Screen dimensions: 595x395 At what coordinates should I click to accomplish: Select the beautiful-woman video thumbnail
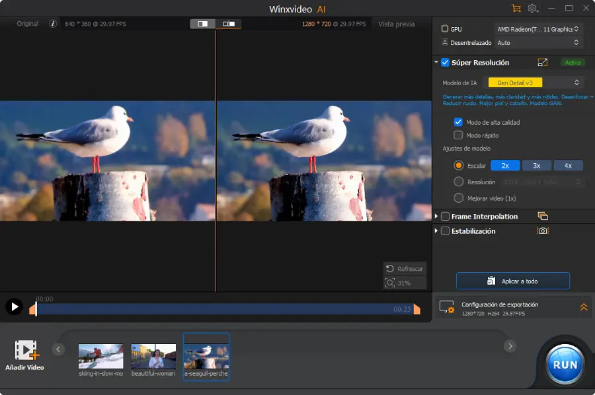(x=153, y=357)
